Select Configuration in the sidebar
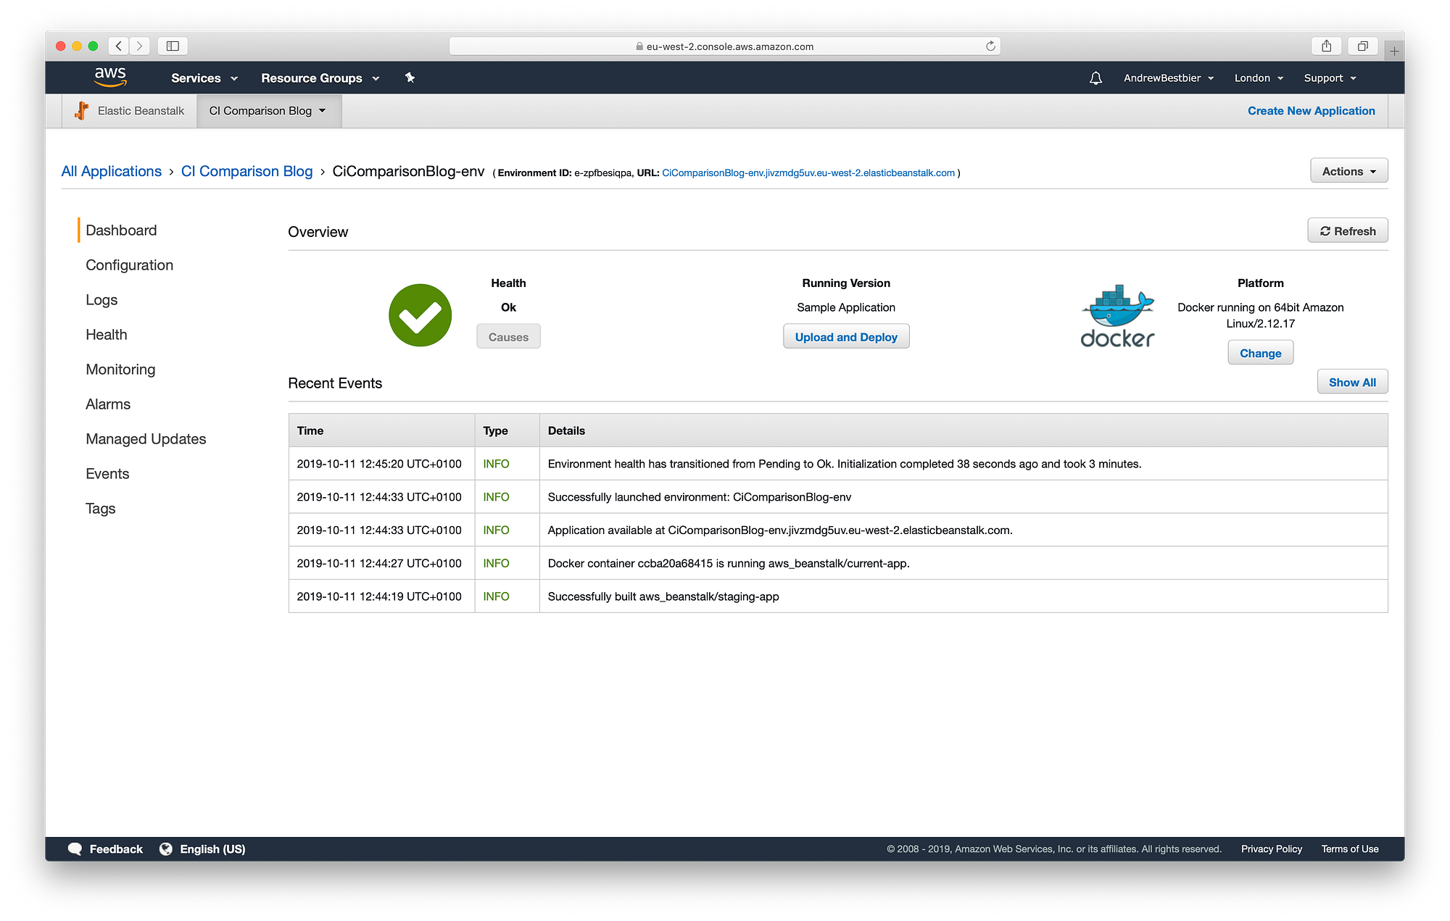Viewport: 1450px width, 921px height. tap(129, 265)
